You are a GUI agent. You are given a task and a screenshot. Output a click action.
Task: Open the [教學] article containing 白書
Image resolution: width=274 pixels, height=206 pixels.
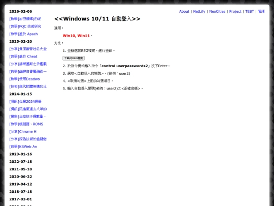pyautogui.click(x=28, y=72)
